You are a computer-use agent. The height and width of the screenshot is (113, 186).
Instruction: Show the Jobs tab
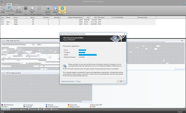pyautogui.click(x=40, y=109)
